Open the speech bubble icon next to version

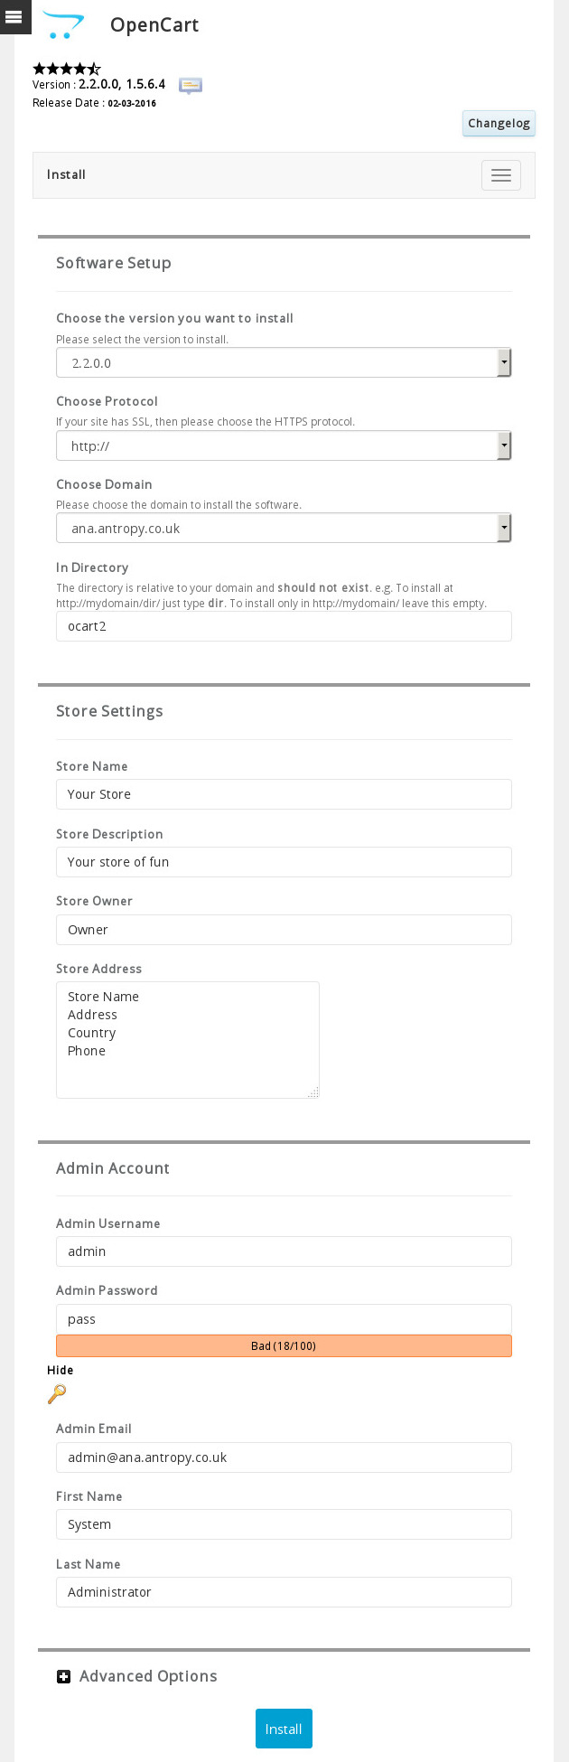[x=190, y=87]
